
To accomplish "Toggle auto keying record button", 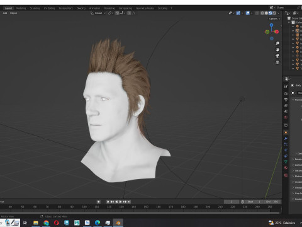I will (x=98, y=202).
